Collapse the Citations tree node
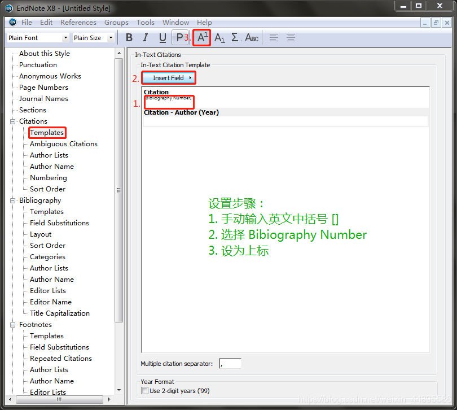457x410 pixels. click(12, 121)
